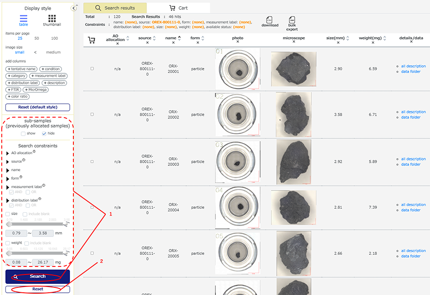
Task: Expand the form search constraint
Action: (x=8, y=178)
